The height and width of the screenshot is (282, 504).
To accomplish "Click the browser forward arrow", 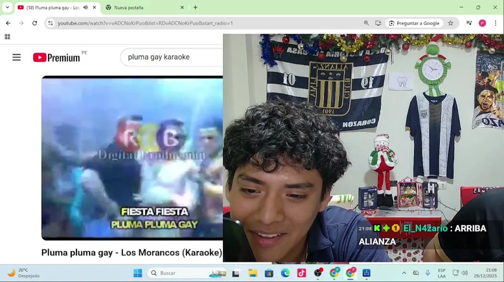I will click(x=21, y=23).
